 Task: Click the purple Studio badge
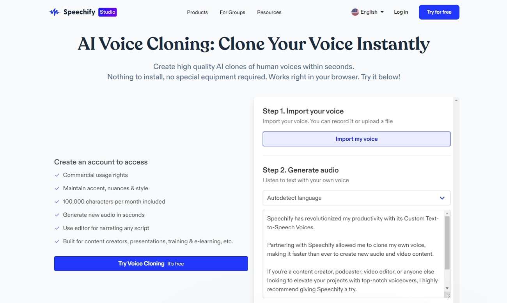[x=108, y=12]
